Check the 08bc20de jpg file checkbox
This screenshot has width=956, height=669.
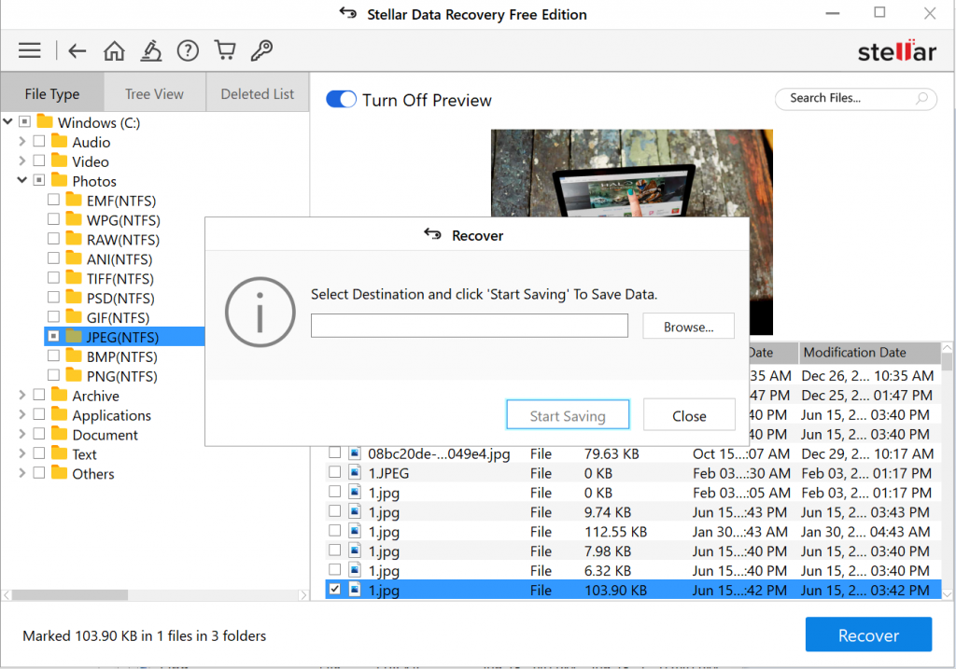[335, 453]
